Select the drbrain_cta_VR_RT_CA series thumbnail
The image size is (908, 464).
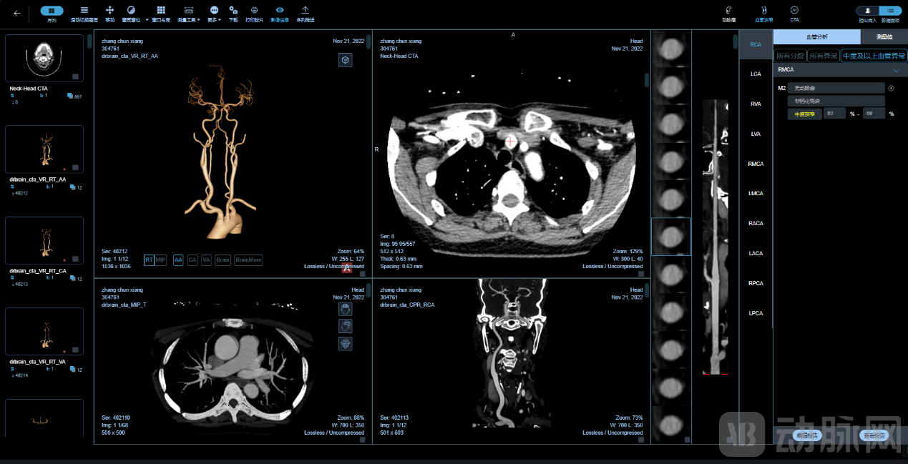(44, 241)
